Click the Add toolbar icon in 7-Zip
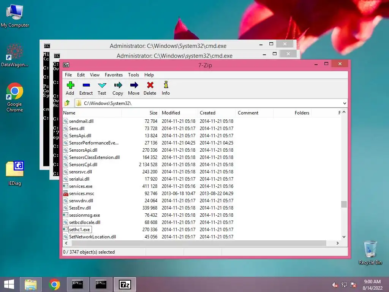The width and height of the screenshot is (389, 292). (70, 85)
